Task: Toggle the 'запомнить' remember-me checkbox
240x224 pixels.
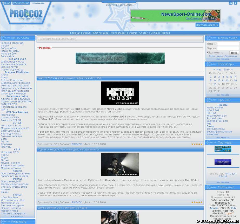Action: (x=208, y=53)
